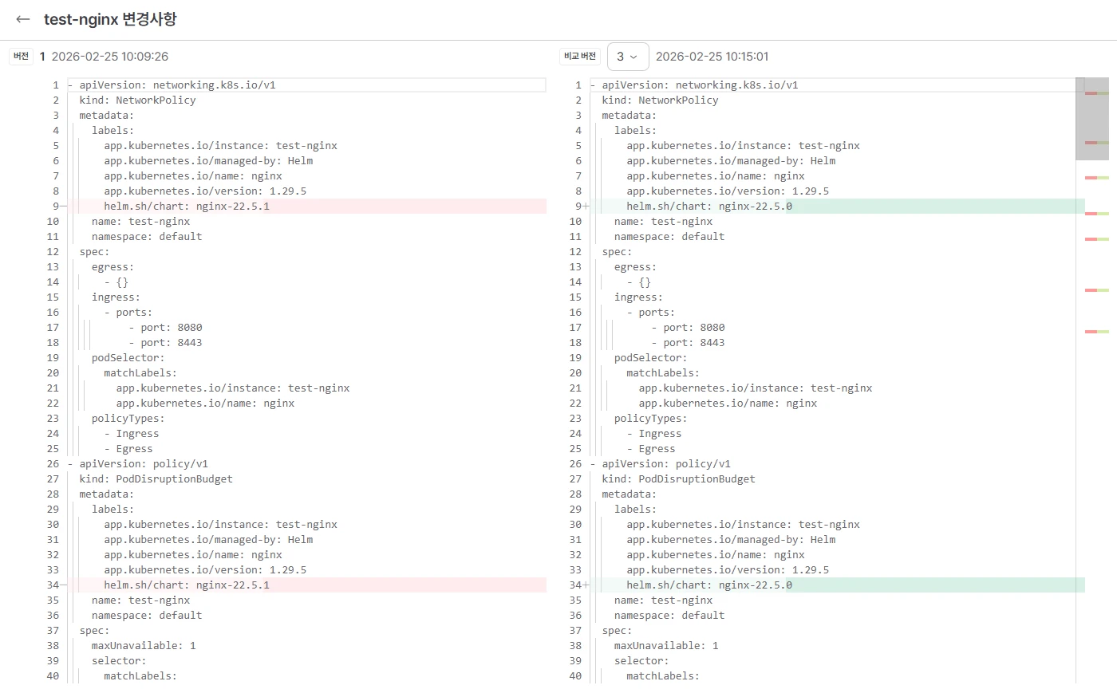The height and width of the screenshot is (693, 1117).
Task: Click "ingress:" on line 15 of comparison version pane
Action: (x=638, y=297)
